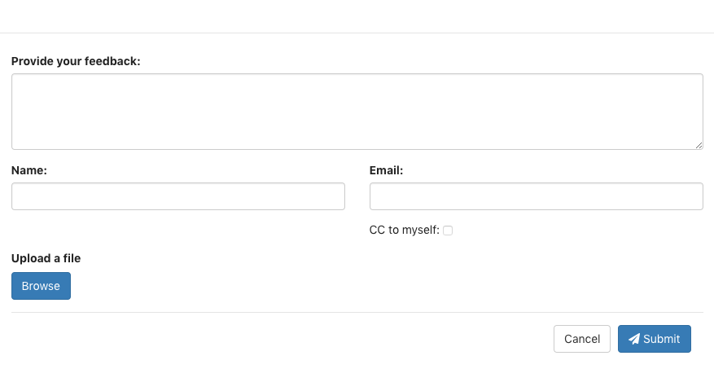Dismiss the form with Cancel
This screenshot has height=369, width=714.
tap(582, 340)
